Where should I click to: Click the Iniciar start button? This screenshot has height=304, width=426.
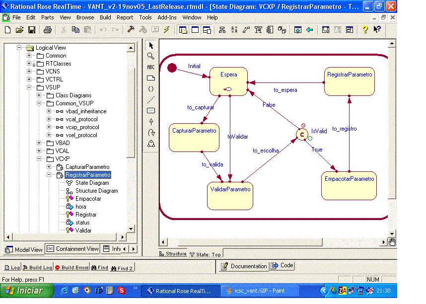(x=27, y=291)
